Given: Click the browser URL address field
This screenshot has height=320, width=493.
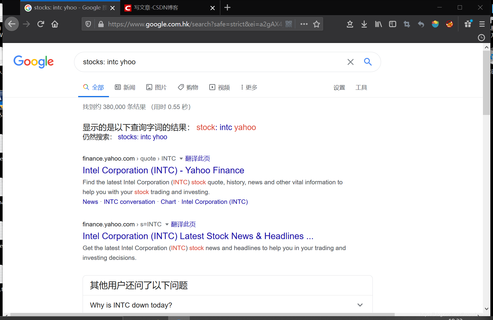Looking at the screenshot, I should tap(195, 24).
